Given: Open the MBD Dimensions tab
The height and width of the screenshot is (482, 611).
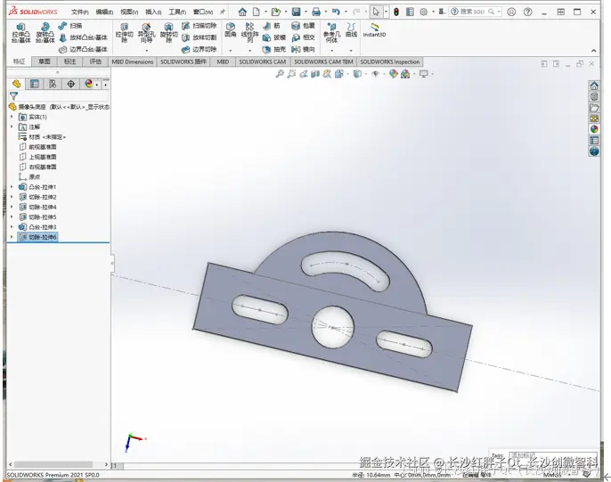Looking at the screenshot, I should pos(133,61).
